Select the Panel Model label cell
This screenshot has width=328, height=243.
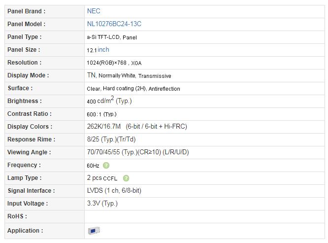coord(44,24)
